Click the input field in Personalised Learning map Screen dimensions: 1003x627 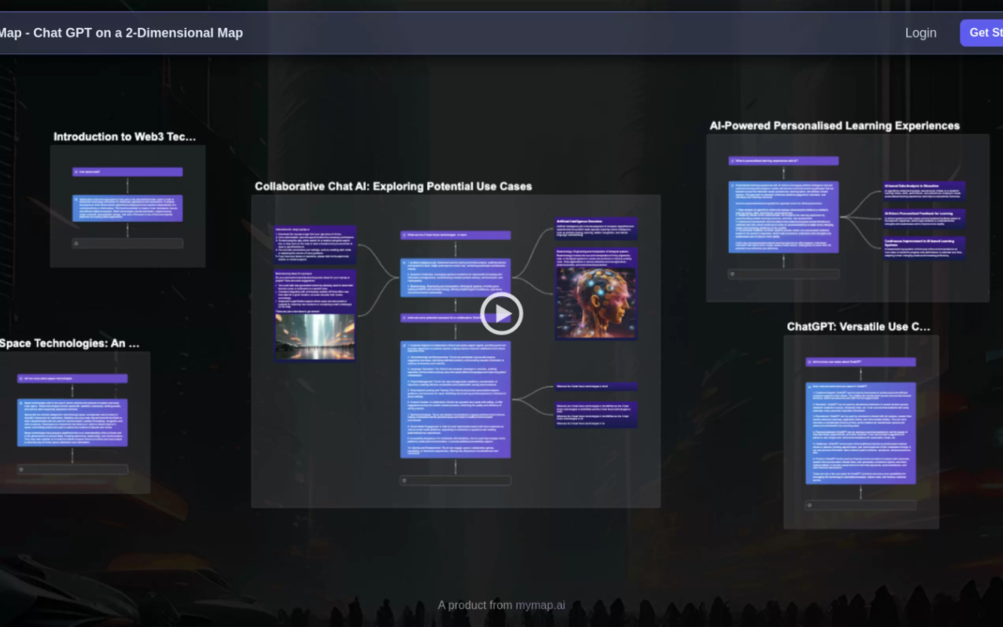(783, 274)
